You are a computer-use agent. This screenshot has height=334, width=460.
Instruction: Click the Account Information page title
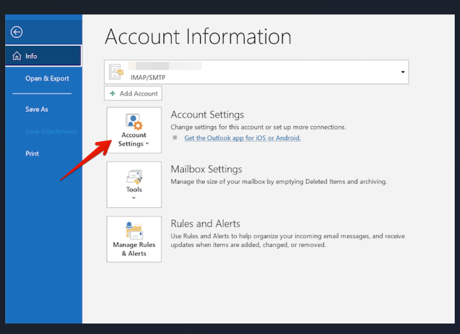point(198,37)
